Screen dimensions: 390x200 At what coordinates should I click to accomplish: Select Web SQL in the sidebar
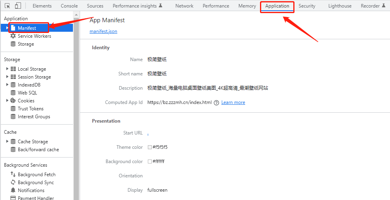tap(27, 93)
